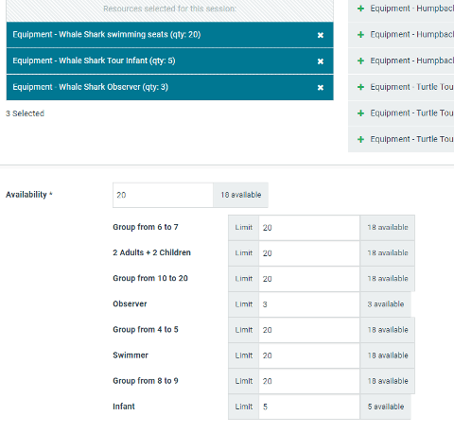Image resolution: width=454 pixels, height=433 pixels.
Task: Click the Whale Shark swimming seats row
Action: coord(169,35)
